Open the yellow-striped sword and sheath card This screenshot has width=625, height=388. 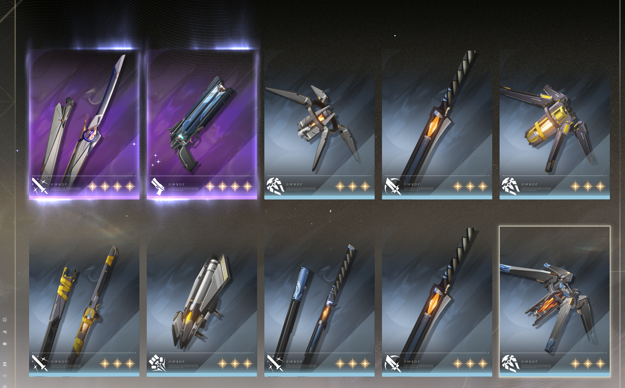[x=84, y=302]
